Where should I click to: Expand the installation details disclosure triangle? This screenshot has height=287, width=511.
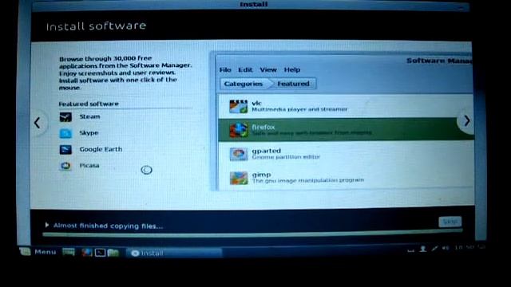click(47, 225)
